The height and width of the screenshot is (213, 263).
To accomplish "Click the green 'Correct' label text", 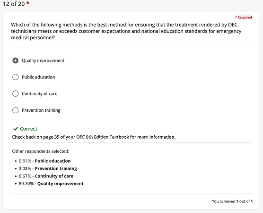I will 29,129.
